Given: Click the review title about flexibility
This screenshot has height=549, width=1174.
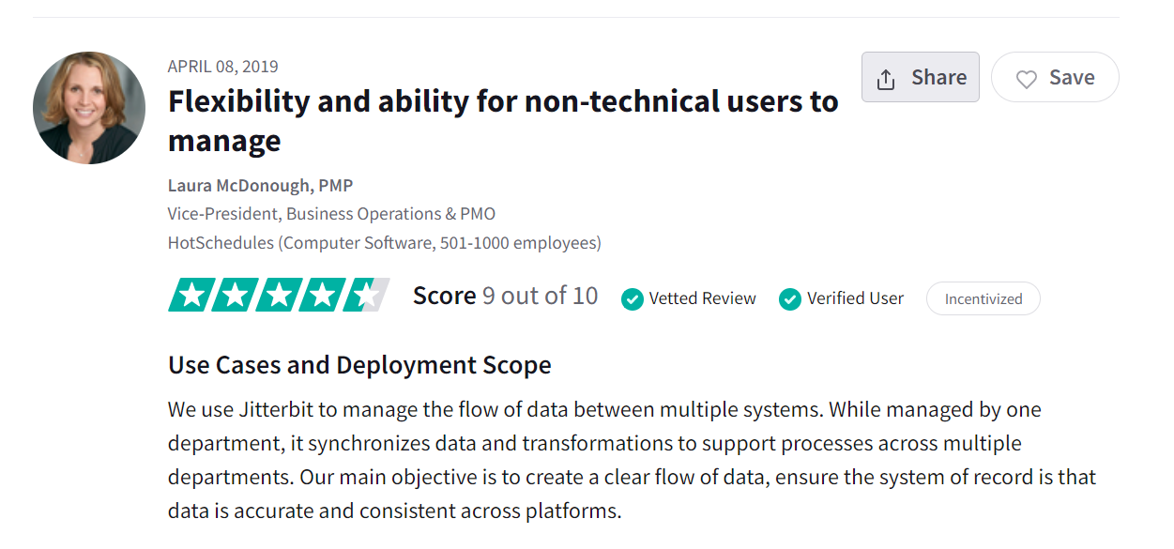Looking at the screenshot, I should pyautogui.click(x=503, y=120).
